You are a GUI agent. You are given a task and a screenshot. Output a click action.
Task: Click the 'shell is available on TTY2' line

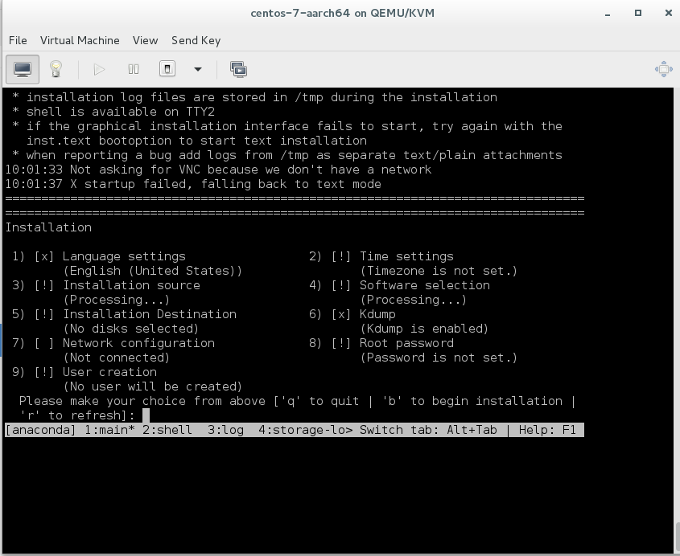pos(121,112)
